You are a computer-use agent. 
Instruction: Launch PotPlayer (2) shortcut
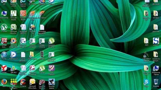point(14,55)
